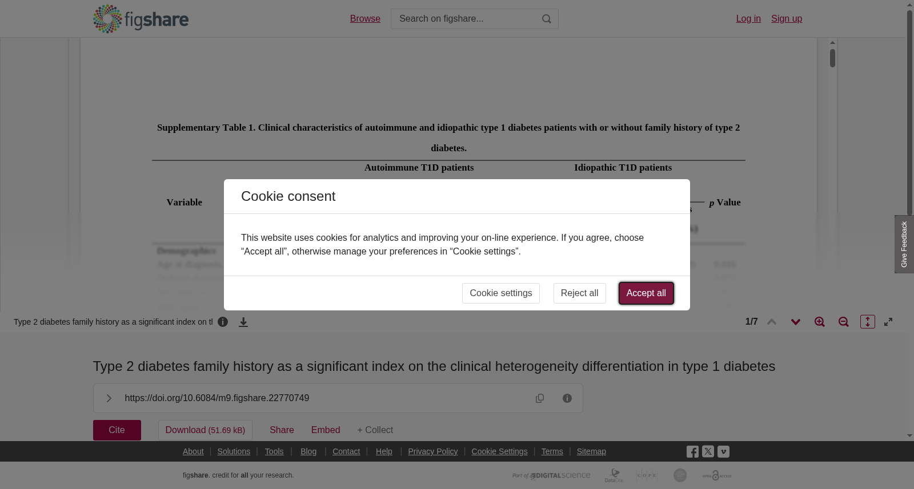Focus the Search on figshare field
Screen dimensions: 914x489
pyautogui.click(x=466, y=19)
